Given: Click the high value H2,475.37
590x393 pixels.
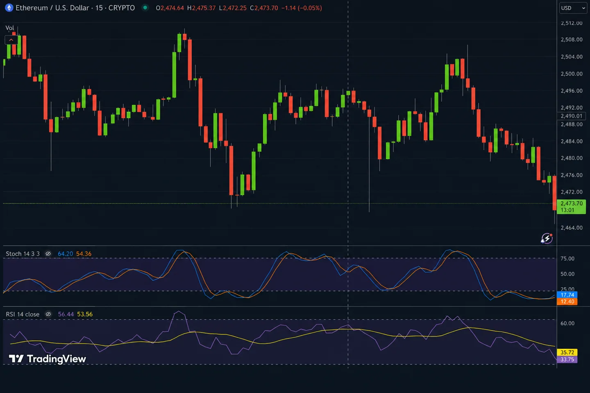Looking at the screenshot, I should coord(201,8).
